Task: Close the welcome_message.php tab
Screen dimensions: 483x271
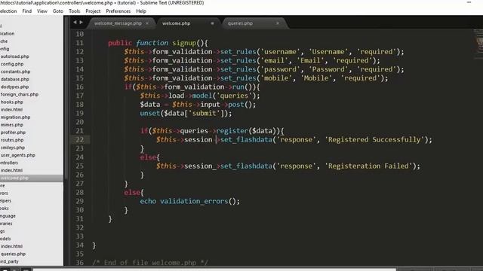Action: pyautogui.click(x=147, y=23)
